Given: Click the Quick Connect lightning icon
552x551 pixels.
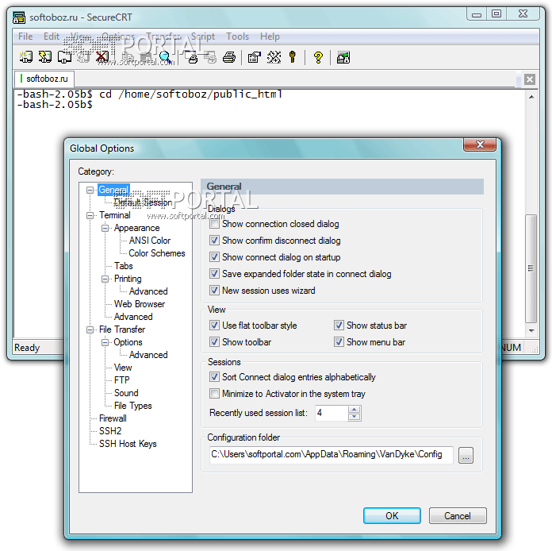Looking at the screenshot, I should tap(45, 57).
